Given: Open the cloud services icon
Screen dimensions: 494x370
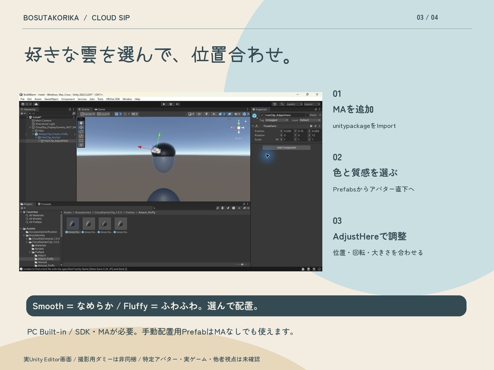Looking at the screenshot, I should click(36, 104).
